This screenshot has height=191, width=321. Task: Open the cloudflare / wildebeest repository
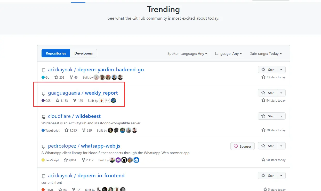tap(74, 116)
